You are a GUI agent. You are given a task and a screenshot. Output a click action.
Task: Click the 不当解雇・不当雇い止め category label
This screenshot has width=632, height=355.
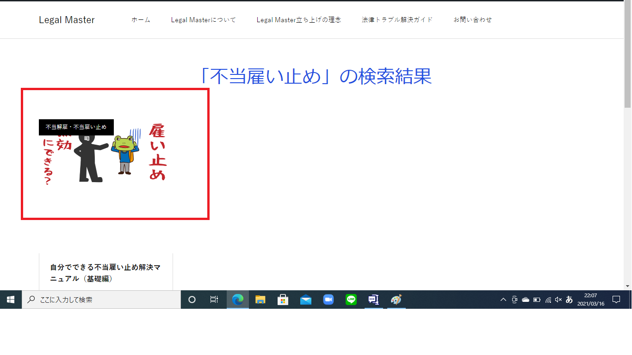[76, 127]
